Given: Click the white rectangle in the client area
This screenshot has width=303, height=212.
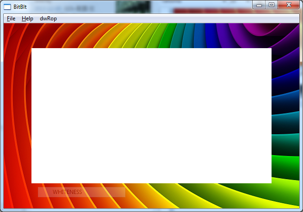Looking at the screenshot, I should point(152,116).
